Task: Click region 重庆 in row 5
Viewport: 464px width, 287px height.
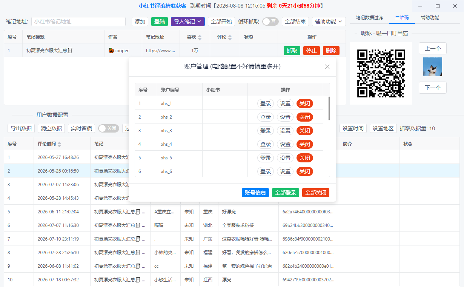Action: pyautogui.click(x=208, y=212)
